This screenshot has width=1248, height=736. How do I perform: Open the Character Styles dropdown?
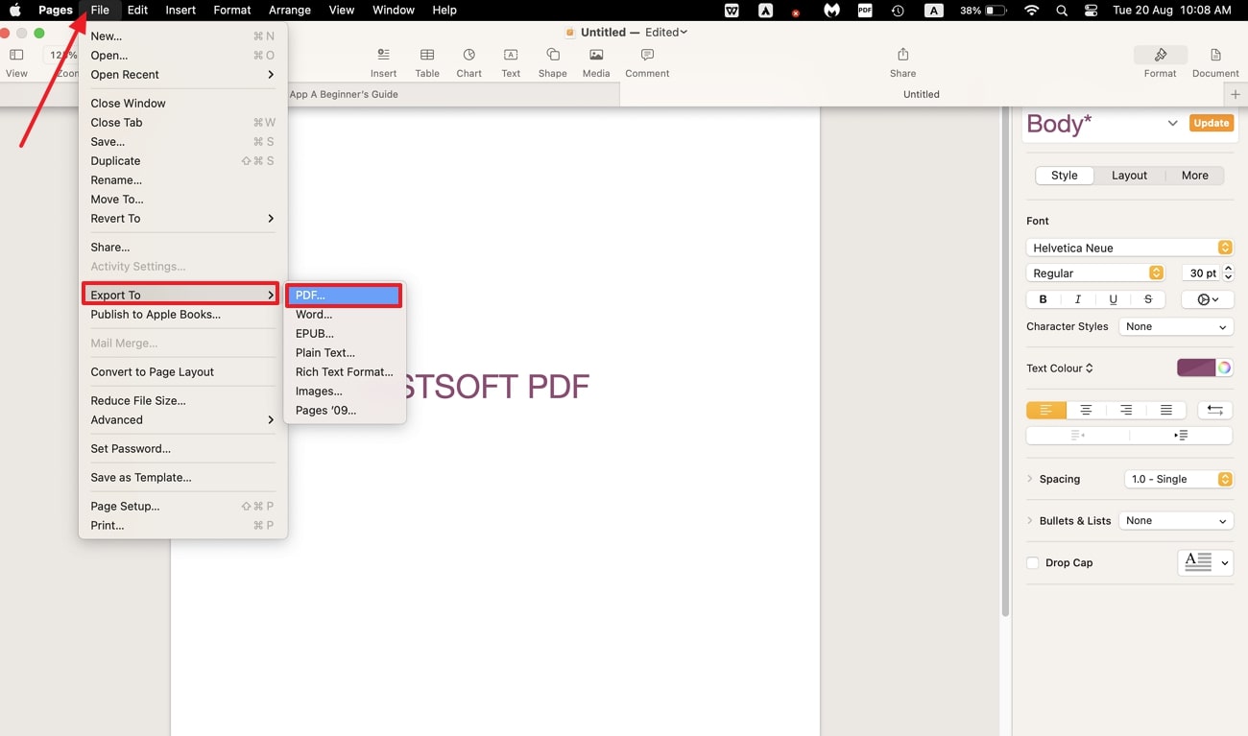tap(1176, 326)
